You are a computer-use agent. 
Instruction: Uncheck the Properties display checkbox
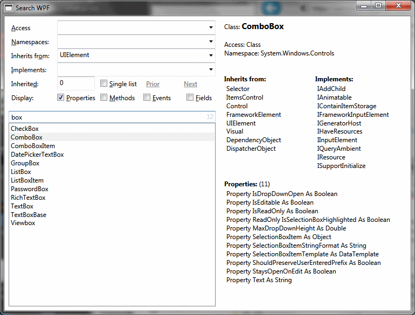pos(60,97)
